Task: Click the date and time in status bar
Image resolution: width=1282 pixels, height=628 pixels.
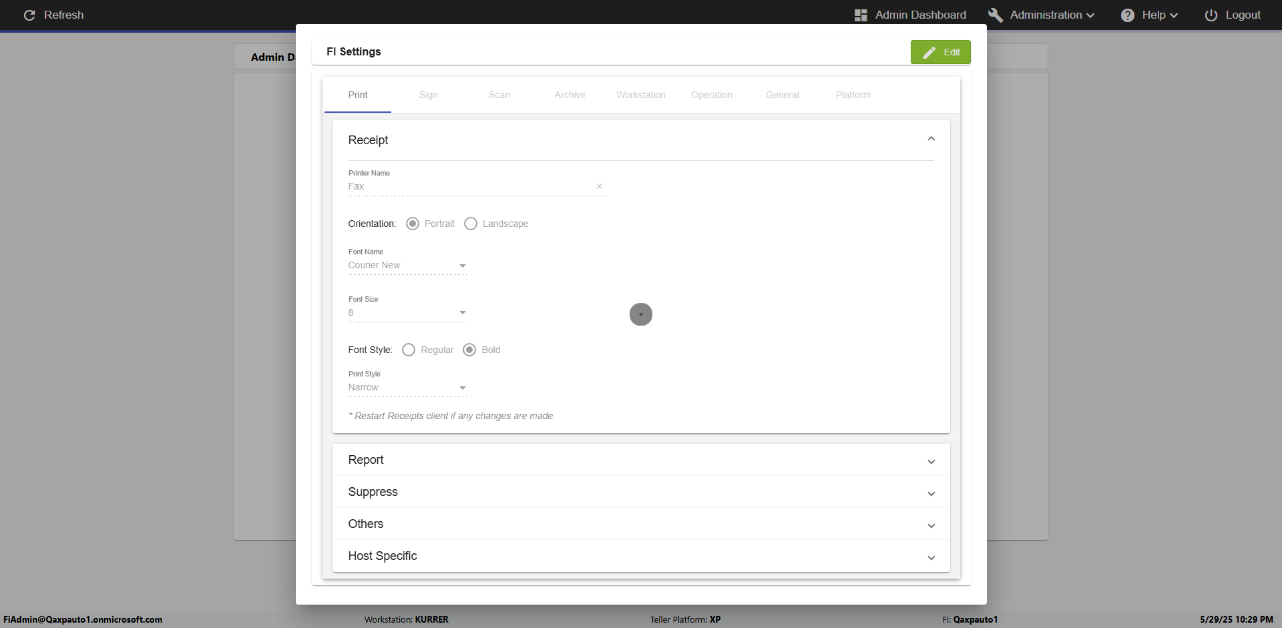Action: 1237,619
